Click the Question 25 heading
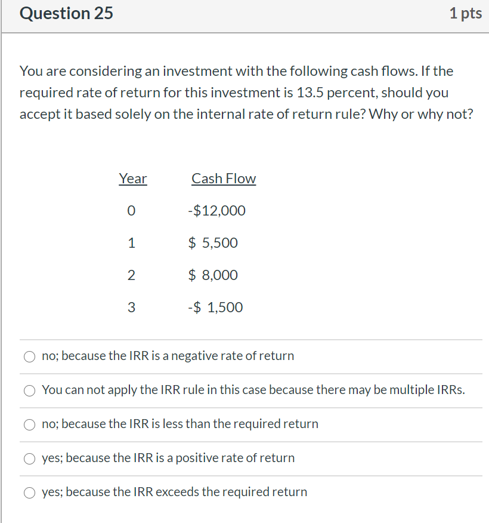Screen dimensions: 489x523 click(66, 14)
